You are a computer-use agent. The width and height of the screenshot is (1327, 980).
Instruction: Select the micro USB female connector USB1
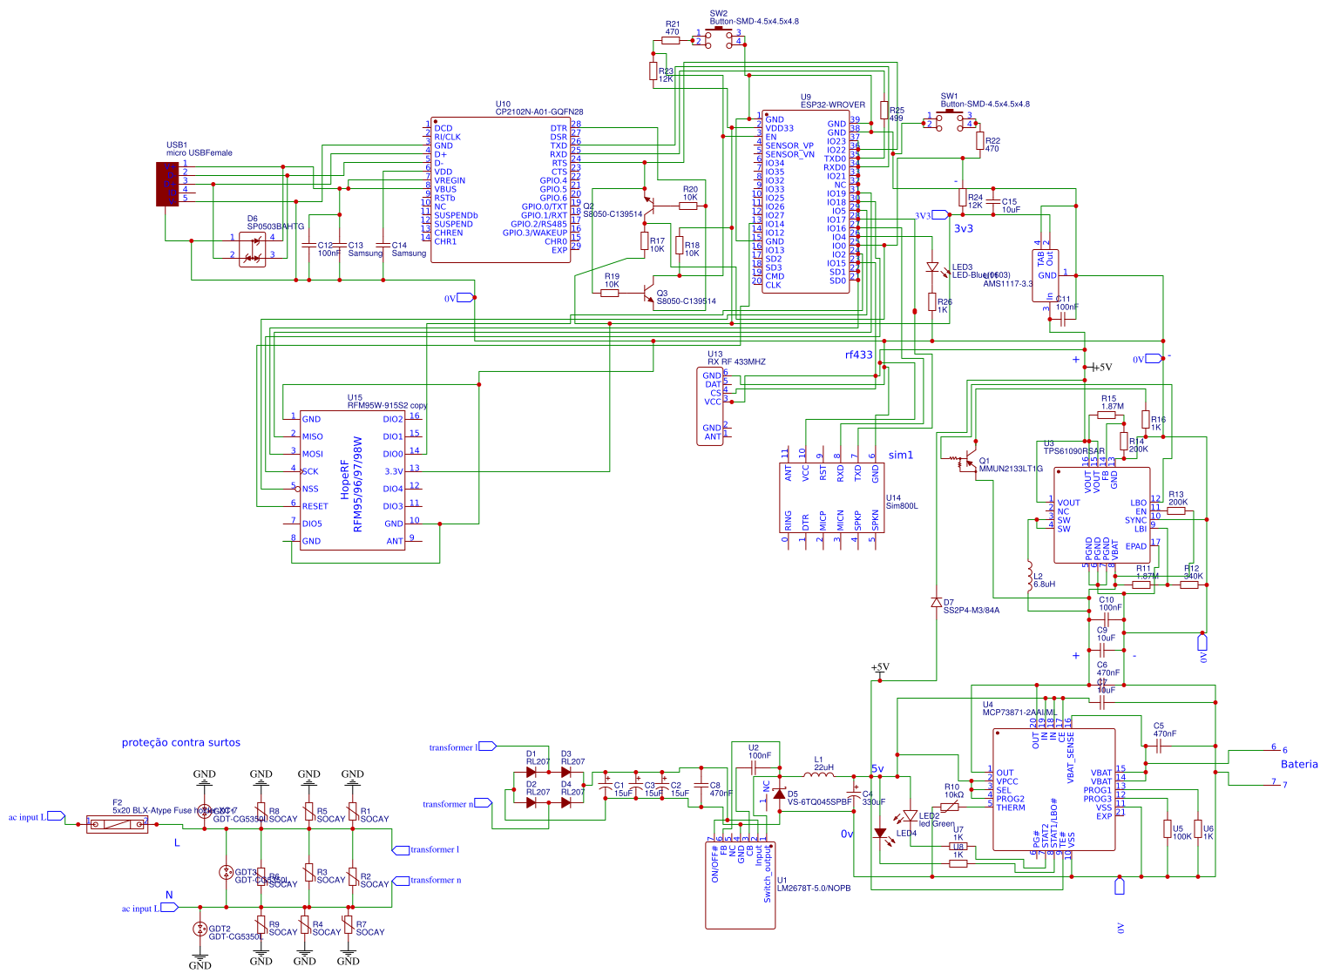click(167, 183)
